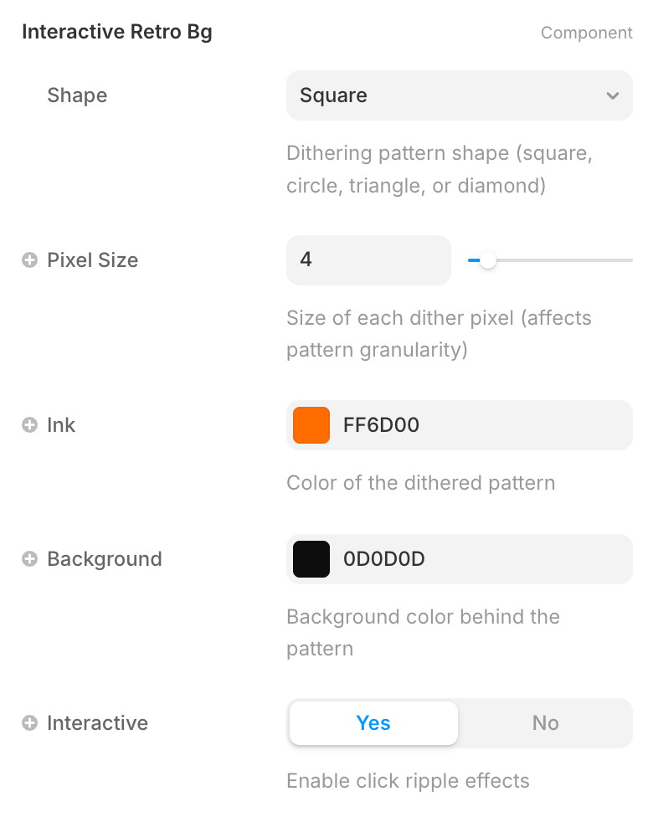The height and width of the screenshot is (822, 653).
Task: Set Interactive to Yes
Action: 373,723
